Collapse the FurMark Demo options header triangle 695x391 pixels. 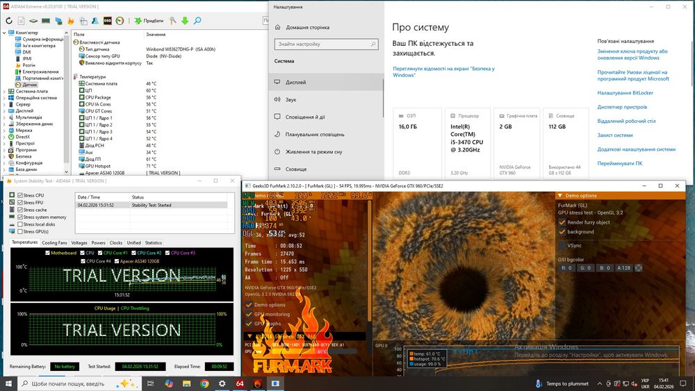(x=560, y=195)
